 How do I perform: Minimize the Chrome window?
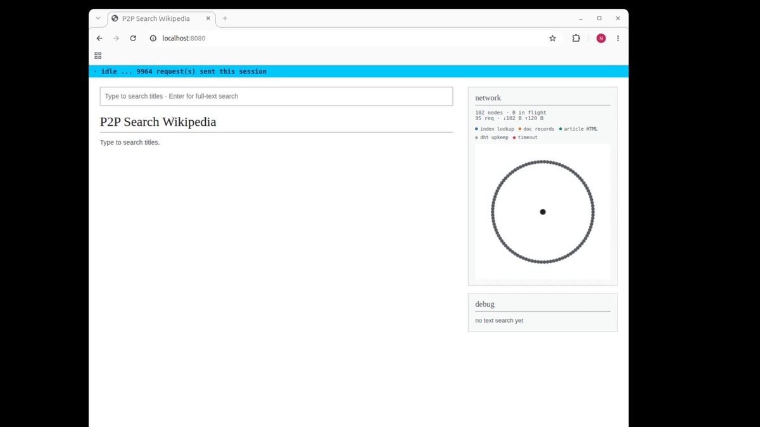click(582, 18)
